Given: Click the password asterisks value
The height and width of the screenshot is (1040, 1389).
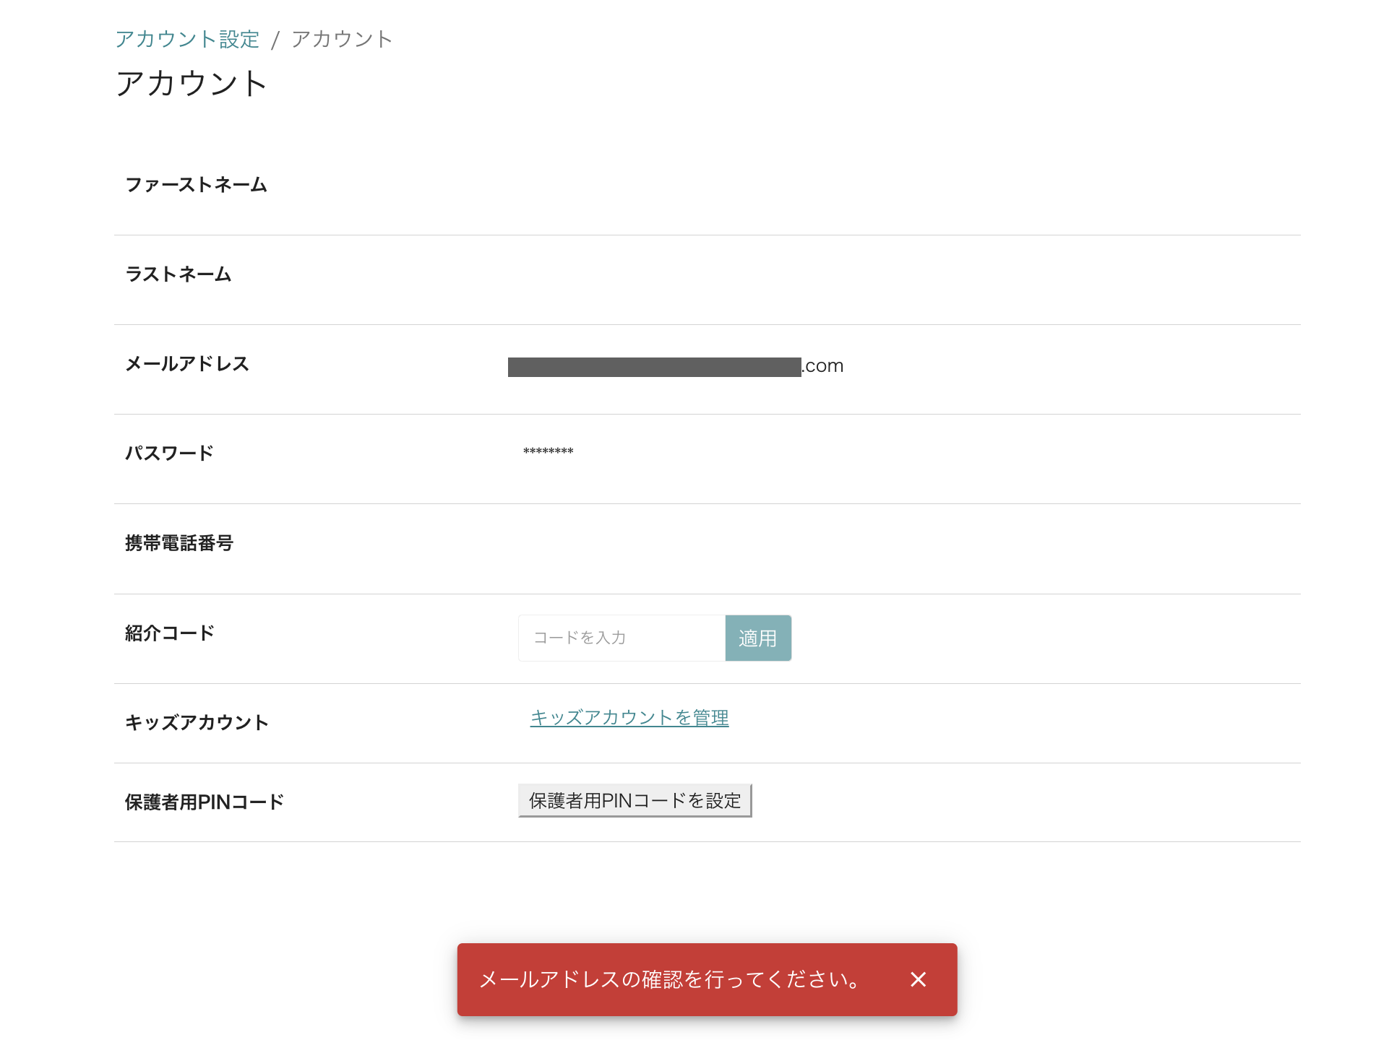Looking at the screenshot, I should click(548, 452).
